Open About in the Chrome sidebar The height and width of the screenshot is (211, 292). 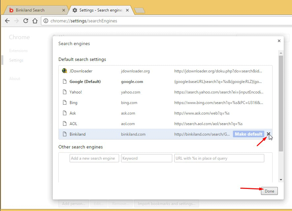pos(15,79)
